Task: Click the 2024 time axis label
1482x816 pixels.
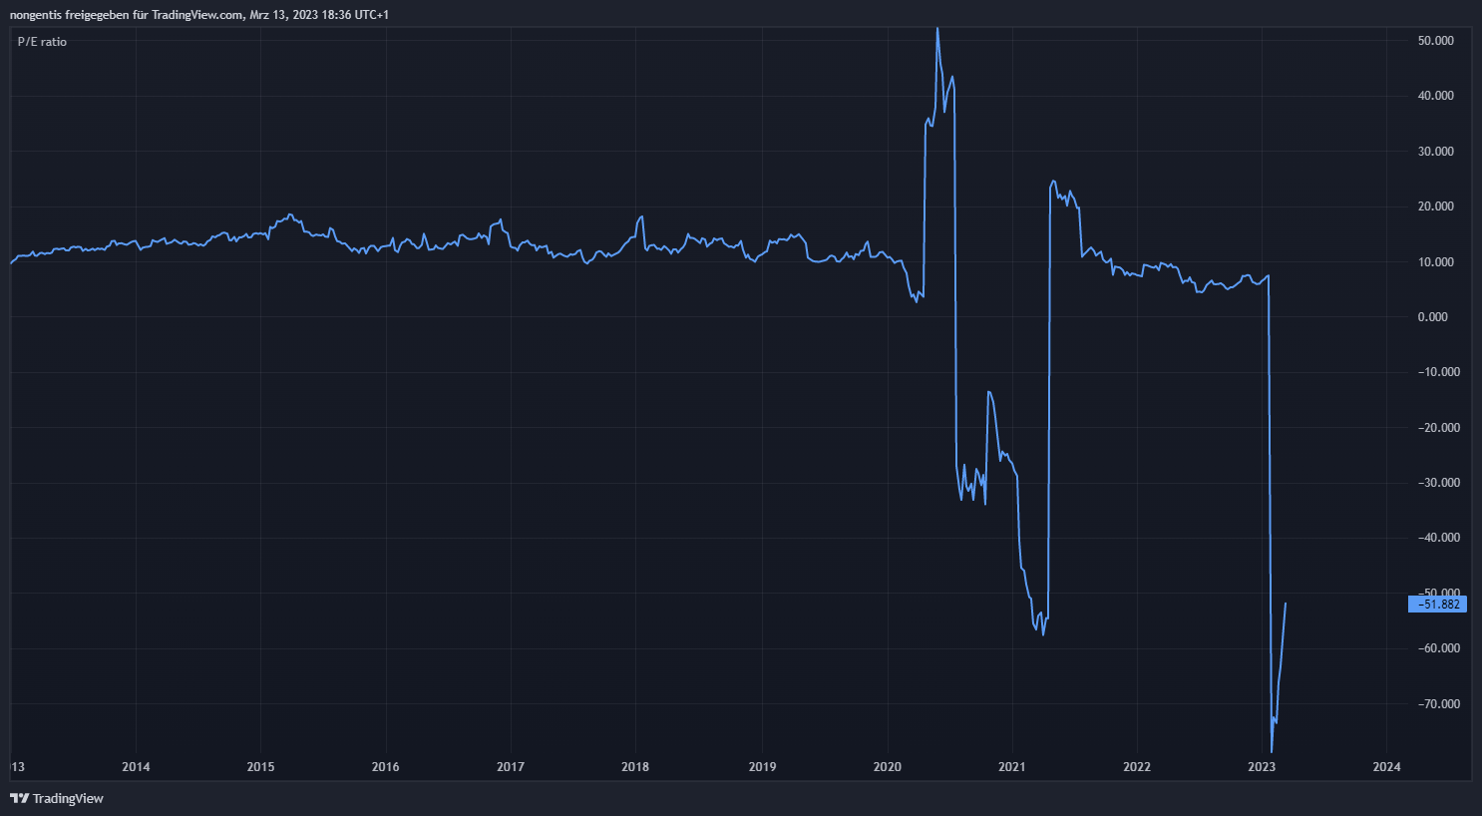Action: 1386,767
